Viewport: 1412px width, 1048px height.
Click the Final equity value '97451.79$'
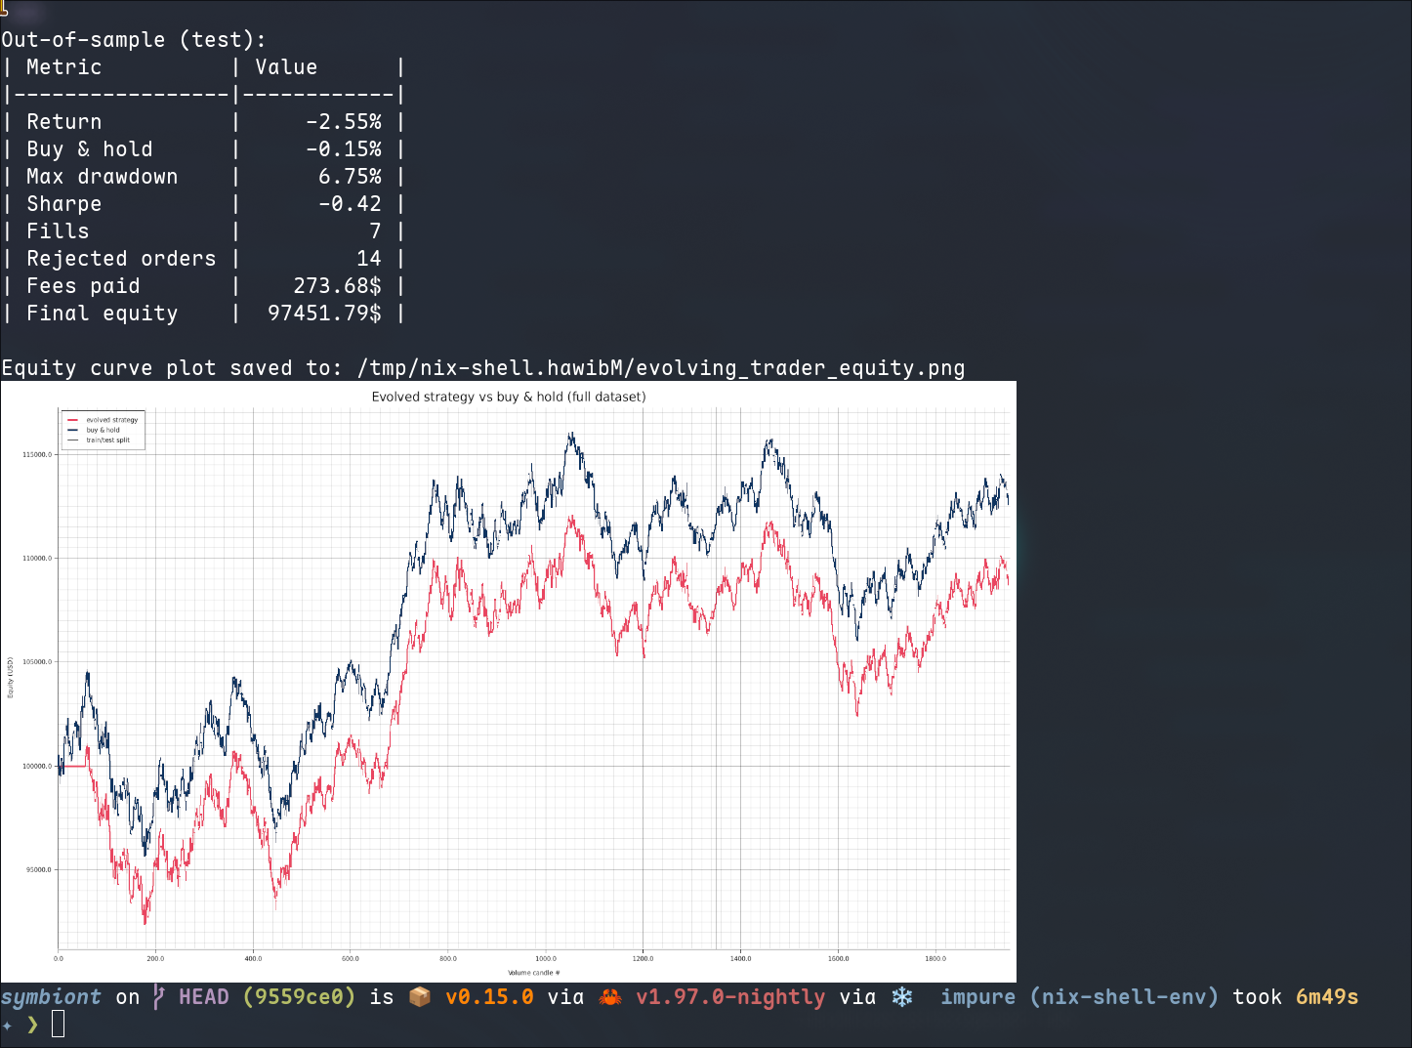point(325,314)
